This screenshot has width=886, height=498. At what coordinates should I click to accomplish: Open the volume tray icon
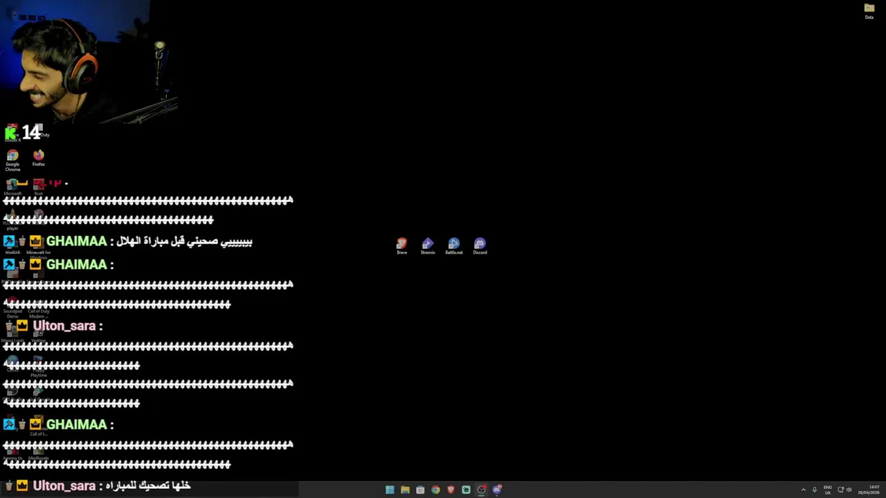[849, 490]
